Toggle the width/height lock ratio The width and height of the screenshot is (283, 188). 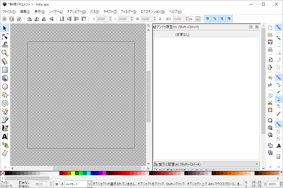(x=160, y=19)
